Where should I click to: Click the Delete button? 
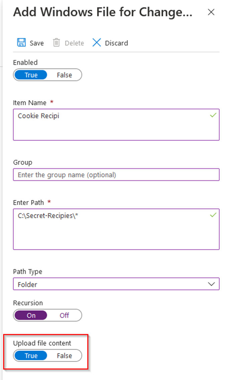(x=74, y=43)
